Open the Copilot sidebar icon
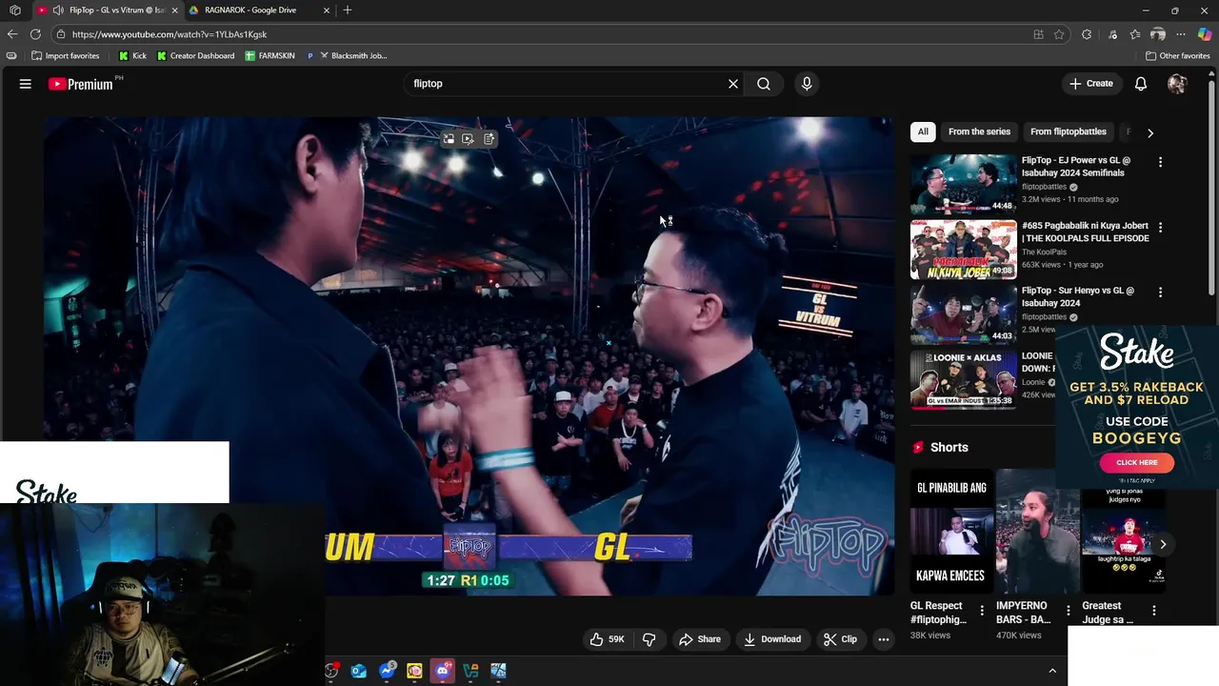The height and width of the screenshot is (686, 1219). (x=1205, y=34)
